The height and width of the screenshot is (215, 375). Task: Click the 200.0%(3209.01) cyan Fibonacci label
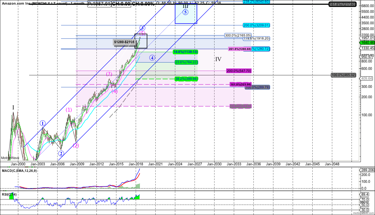pos(256,25)
